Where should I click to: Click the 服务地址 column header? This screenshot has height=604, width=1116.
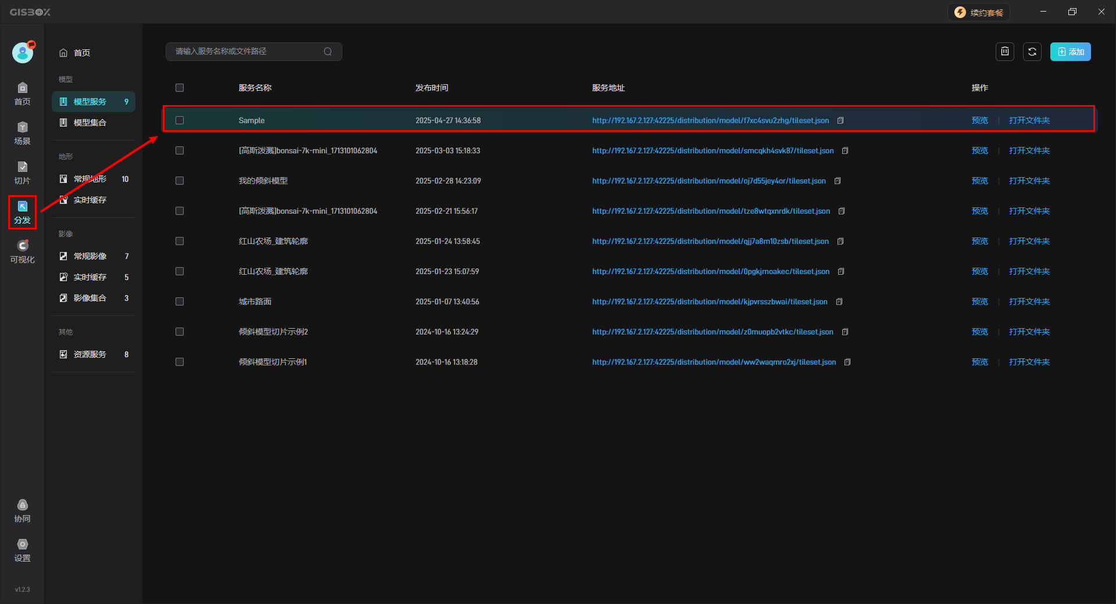pos(609,88)
